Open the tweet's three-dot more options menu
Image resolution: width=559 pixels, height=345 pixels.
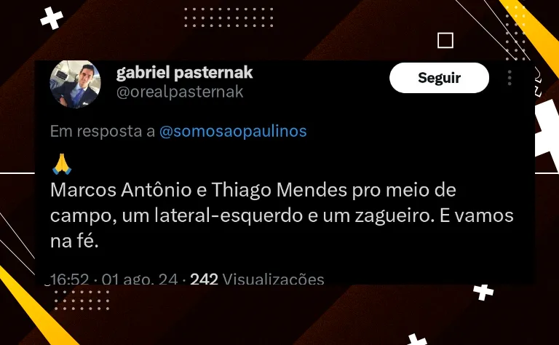point(510,78)
